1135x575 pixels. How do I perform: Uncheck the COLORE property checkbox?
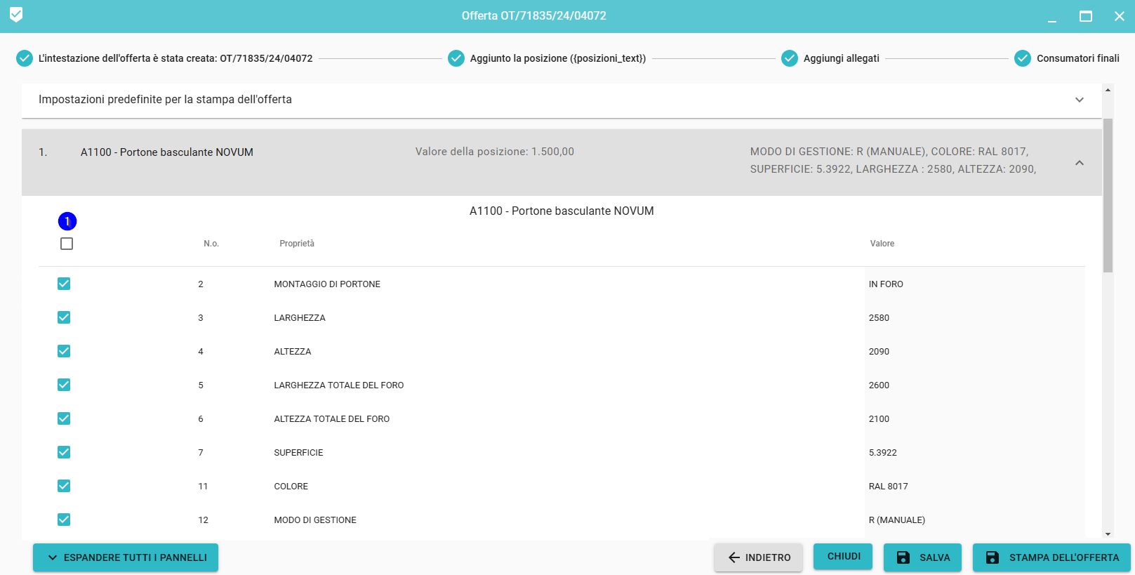(64, 486)
